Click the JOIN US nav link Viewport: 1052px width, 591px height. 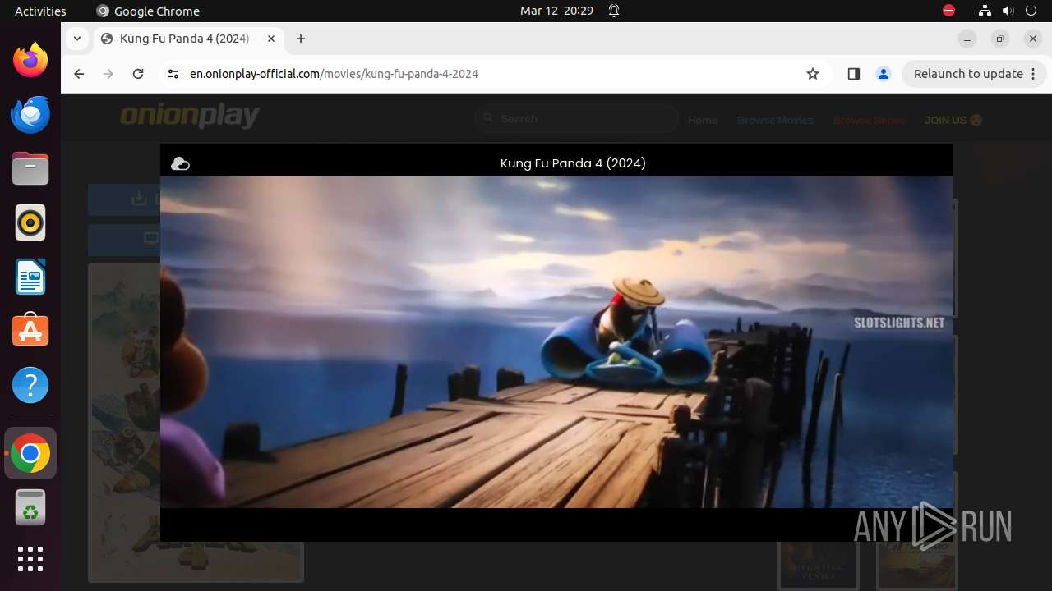(x=953, y=120)
